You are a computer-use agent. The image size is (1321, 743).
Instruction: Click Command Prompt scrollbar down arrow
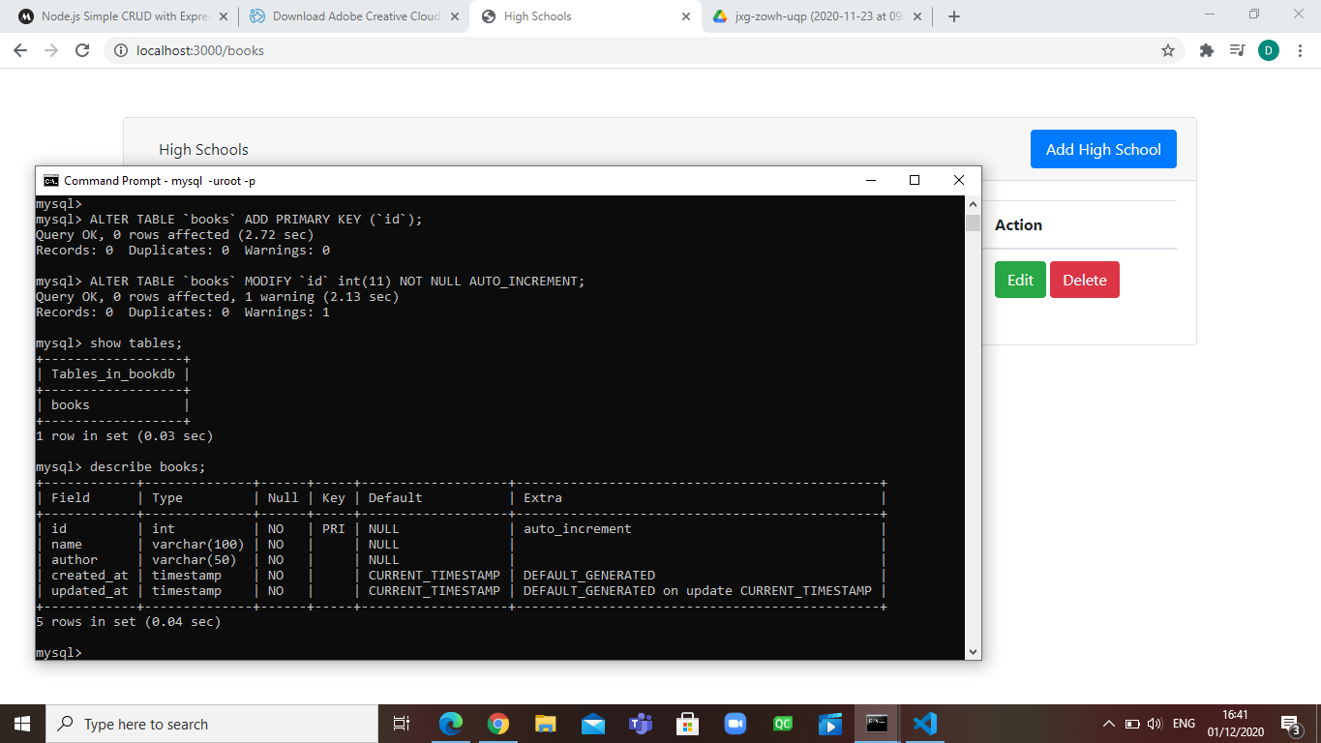973,652
